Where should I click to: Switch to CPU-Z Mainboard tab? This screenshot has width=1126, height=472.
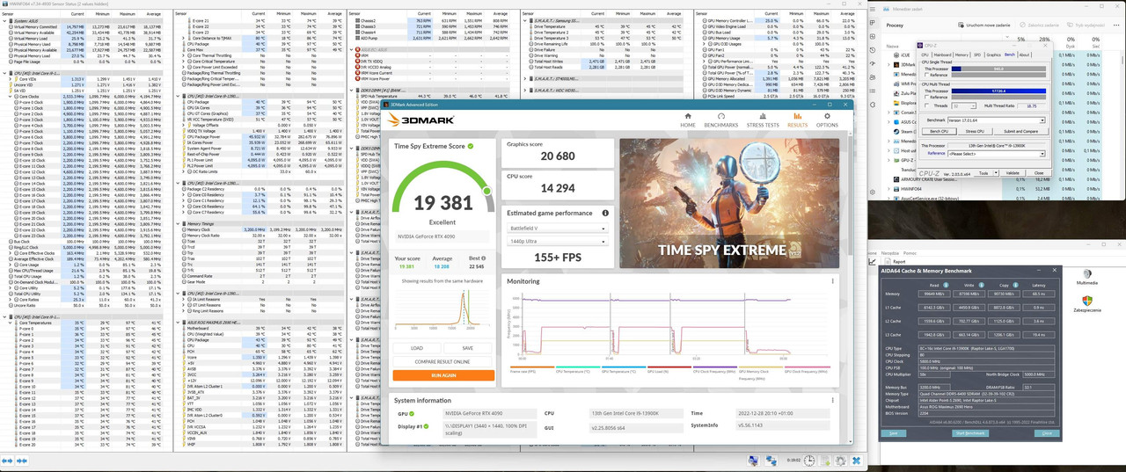[x=943, y=54]
